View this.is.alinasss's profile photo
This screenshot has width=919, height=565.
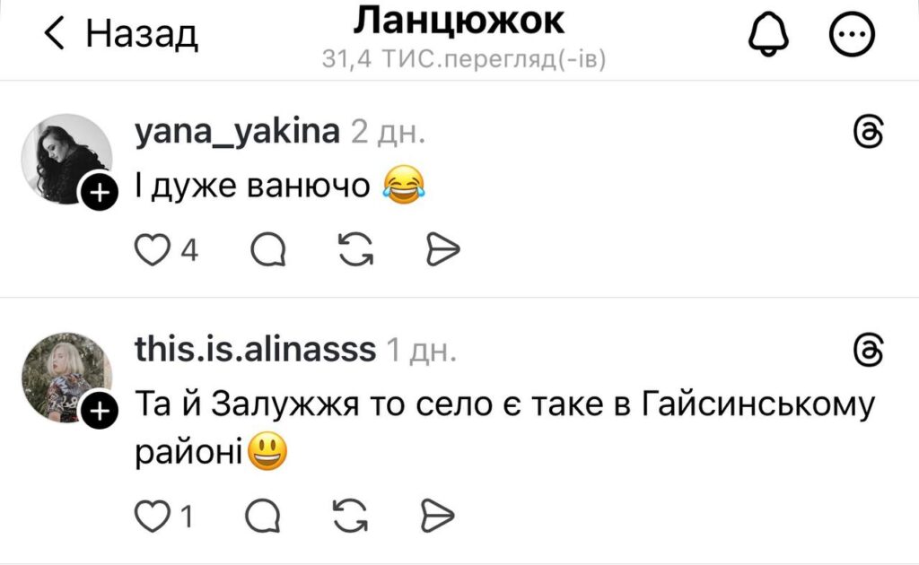[66, 378]
